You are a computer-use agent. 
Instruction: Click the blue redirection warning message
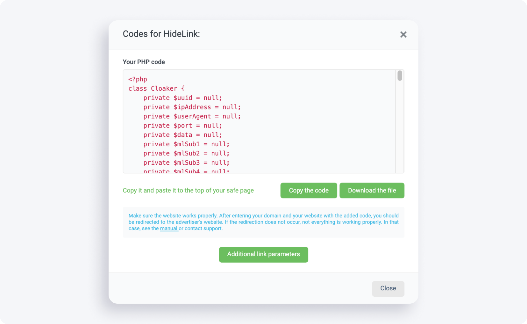(x=263, y=222)
